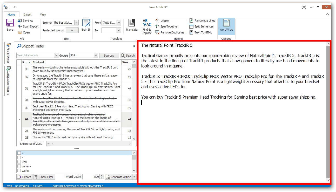The width and height of the screenshot is (336, 192).
Task: Check the 'works' keyword checkbox
Action: pos(19,171)
